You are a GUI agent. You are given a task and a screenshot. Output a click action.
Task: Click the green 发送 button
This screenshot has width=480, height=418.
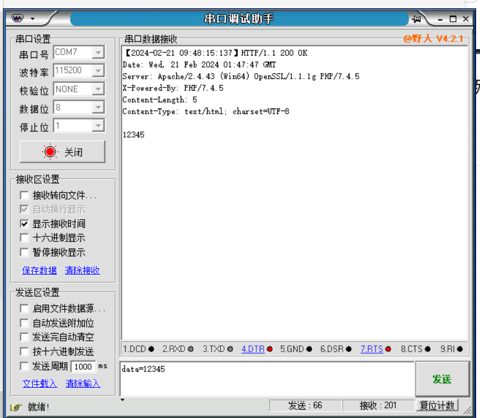pos(442,379)
